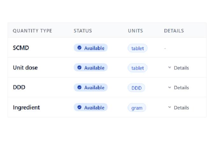Click the checkmark icon in DDD's Available badge
The height and width of the screenshot is (151, 215).
(79, 87)
